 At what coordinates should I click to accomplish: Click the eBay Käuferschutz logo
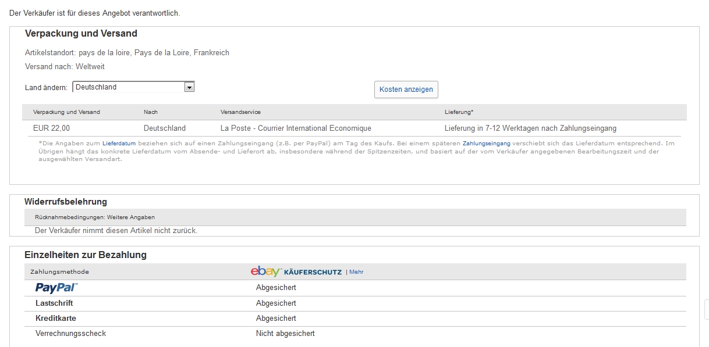(296, 271)
